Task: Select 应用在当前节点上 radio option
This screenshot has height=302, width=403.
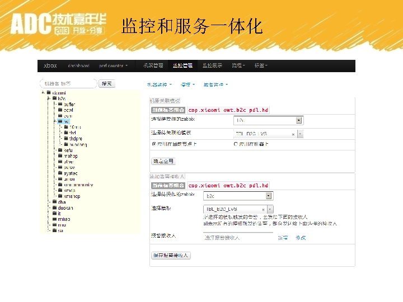Action: [154, 144]
